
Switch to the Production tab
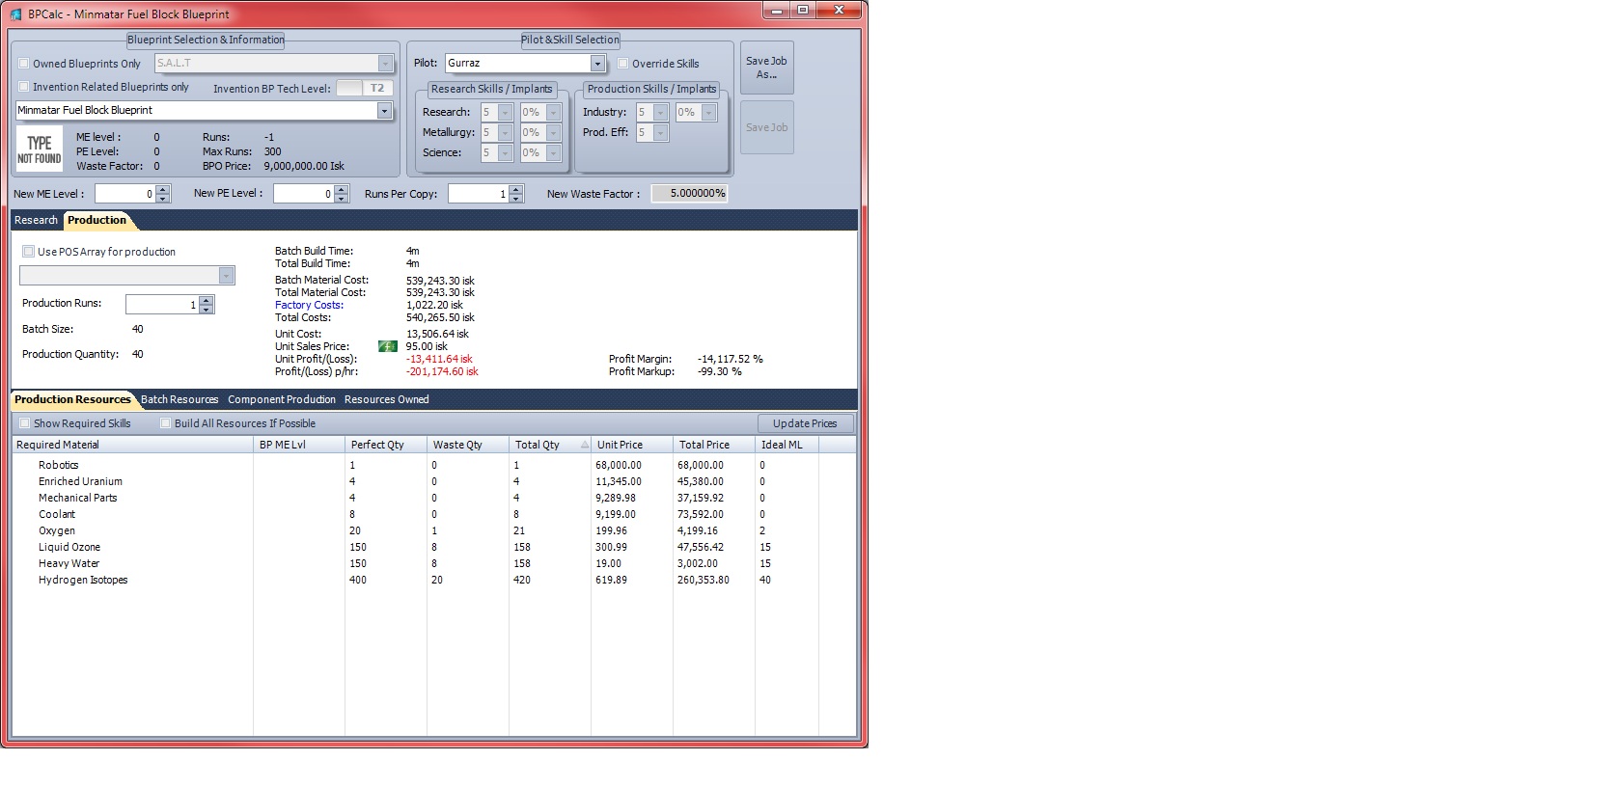(x=97, y=221)
